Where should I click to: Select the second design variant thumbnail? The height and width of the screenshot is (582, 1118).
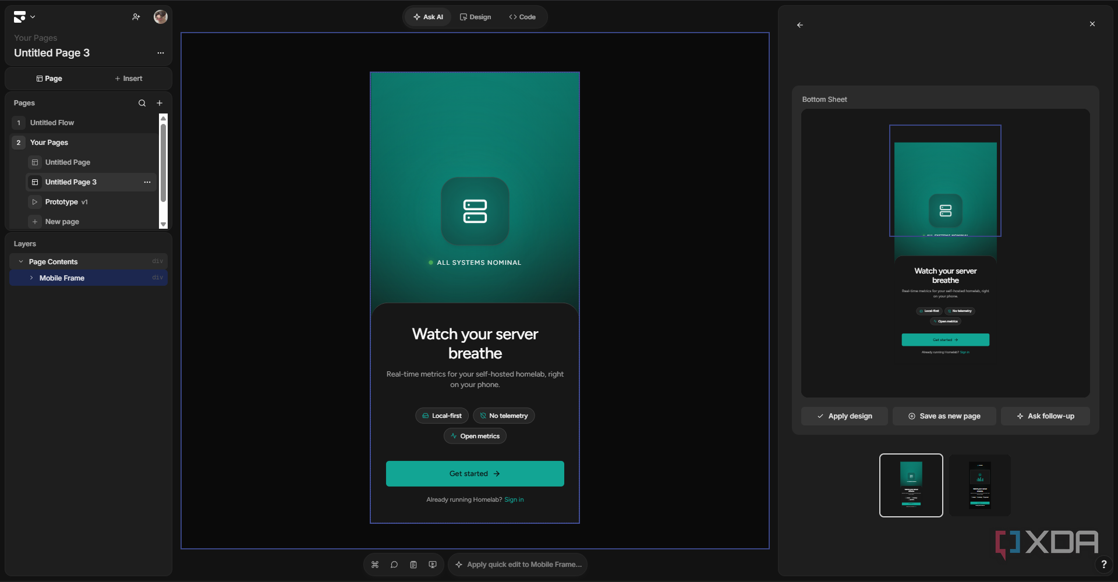click(980, 485)
